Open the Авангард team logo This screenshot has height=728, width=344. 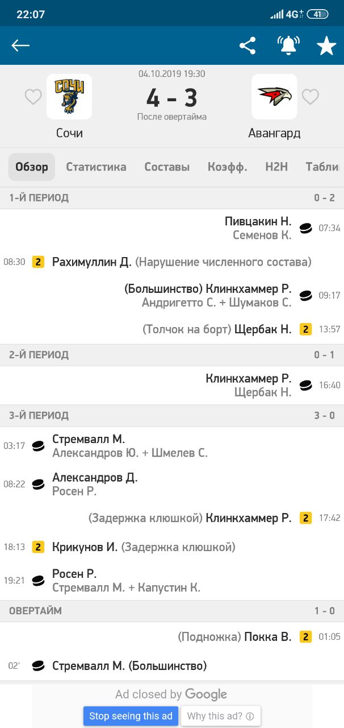[x=274, y=97]
